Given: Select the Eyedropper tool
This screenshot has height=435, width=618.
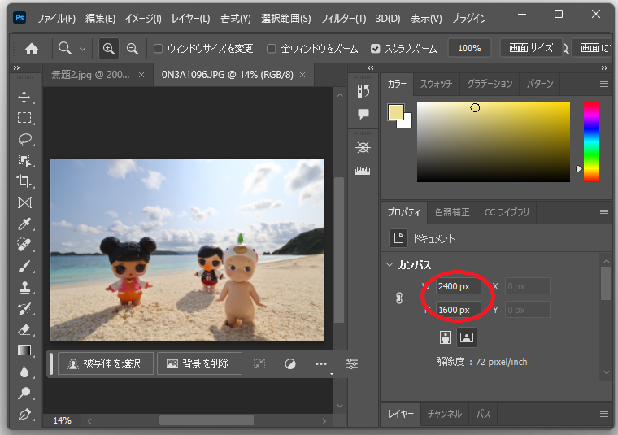Looking at the screenshot, I should pyautogui.click(x=24, y=224).
